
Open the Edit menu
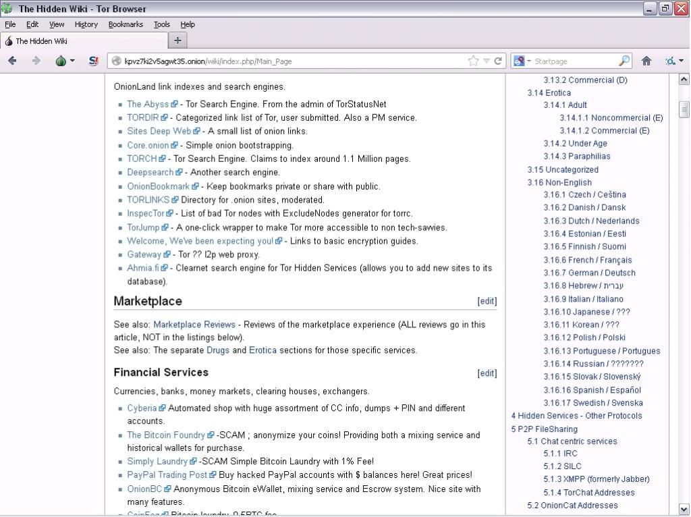tap(32, 24)
